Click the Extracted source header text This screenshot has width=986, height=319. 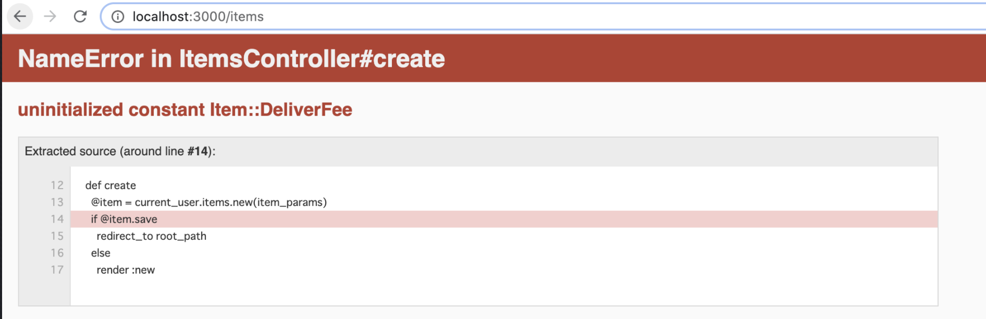tap(120, 152)
